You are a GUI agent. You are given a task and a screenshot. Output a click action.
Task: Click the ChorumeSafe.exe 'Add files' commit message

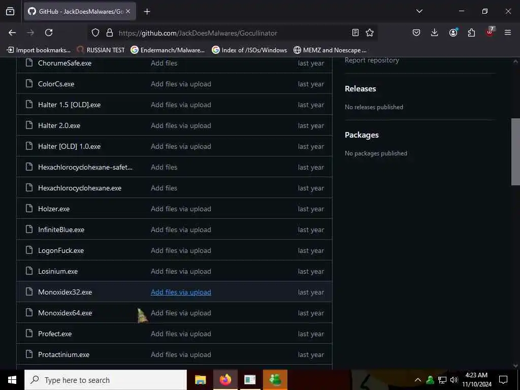[164, 63]
